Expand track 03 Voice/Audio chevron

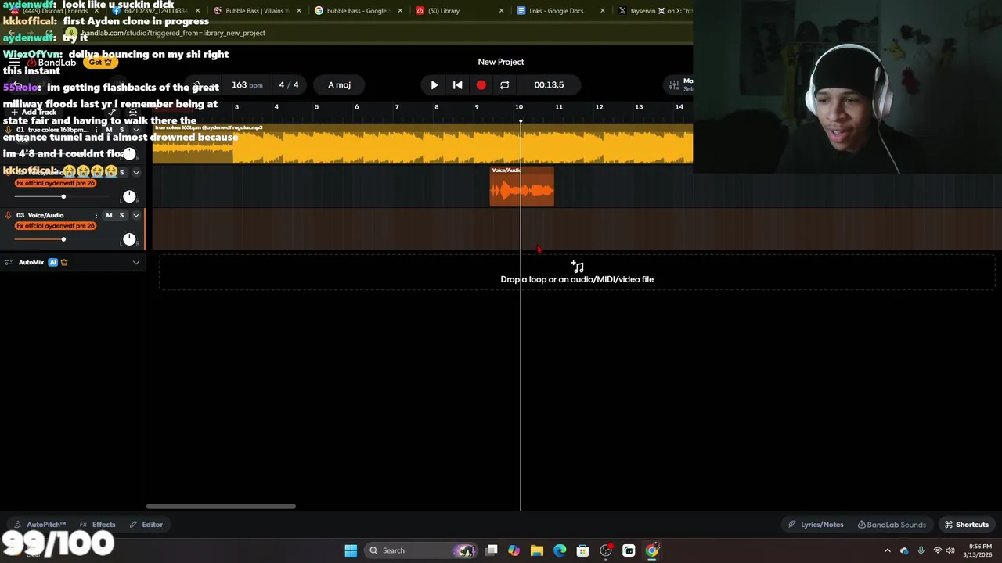click(135, 215)
